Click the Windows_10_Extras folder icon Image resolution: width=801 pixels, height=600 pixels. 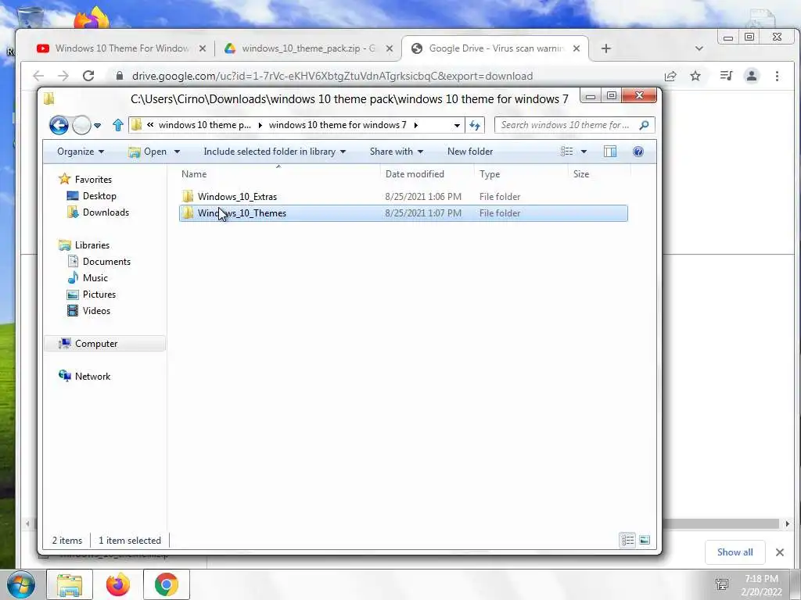[x=188, y=196]
